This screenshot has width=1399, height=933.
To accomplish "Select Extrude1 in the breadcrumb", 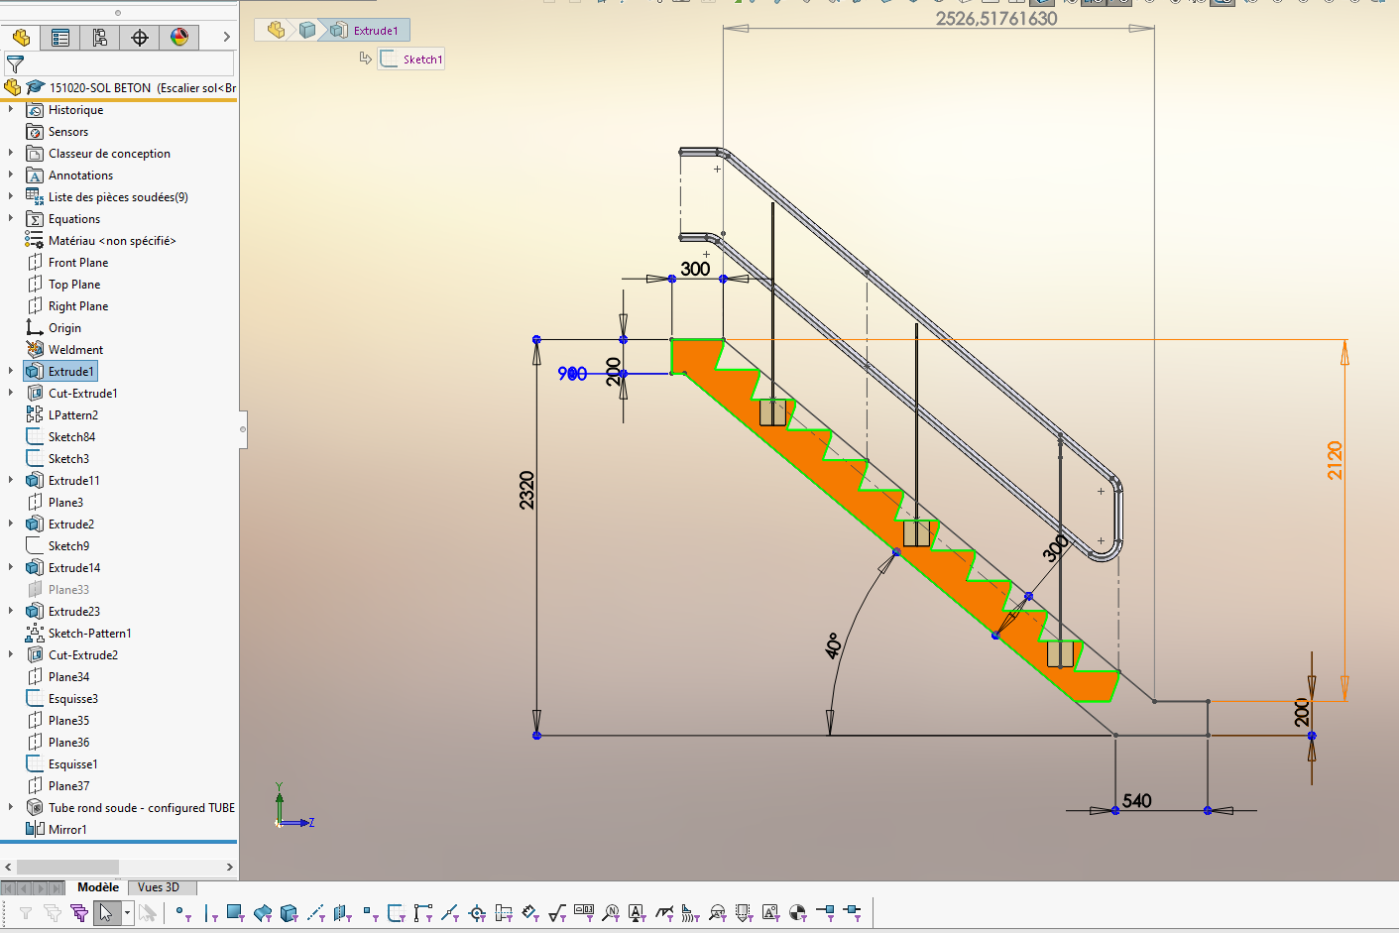I will pos(366,30).
